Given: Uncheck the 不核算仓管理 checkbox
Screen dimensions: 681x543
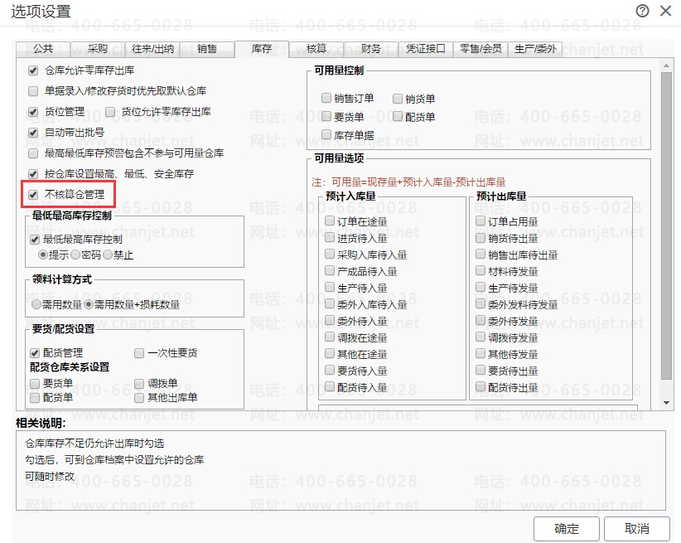Looking at the screenshot, I should click(x=33, y=195).
